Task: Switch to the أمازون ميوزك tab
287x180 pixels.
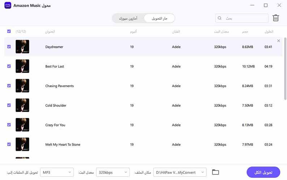Action: click(x=128, y=18)
